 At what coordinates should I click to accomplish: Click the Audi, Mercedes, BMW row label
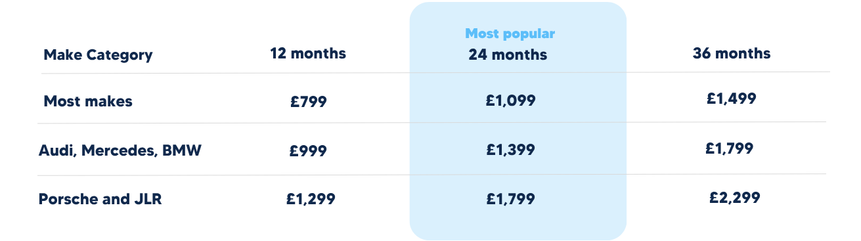(x=120, y=151)
